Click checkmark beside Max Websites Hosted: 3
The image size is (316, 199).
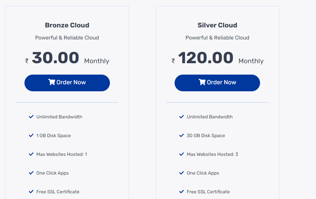(182, 154)
